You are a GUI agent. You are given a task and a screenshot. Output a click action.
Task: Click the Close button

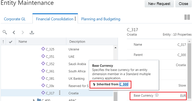pyautogui.click(x=183, y=4)
